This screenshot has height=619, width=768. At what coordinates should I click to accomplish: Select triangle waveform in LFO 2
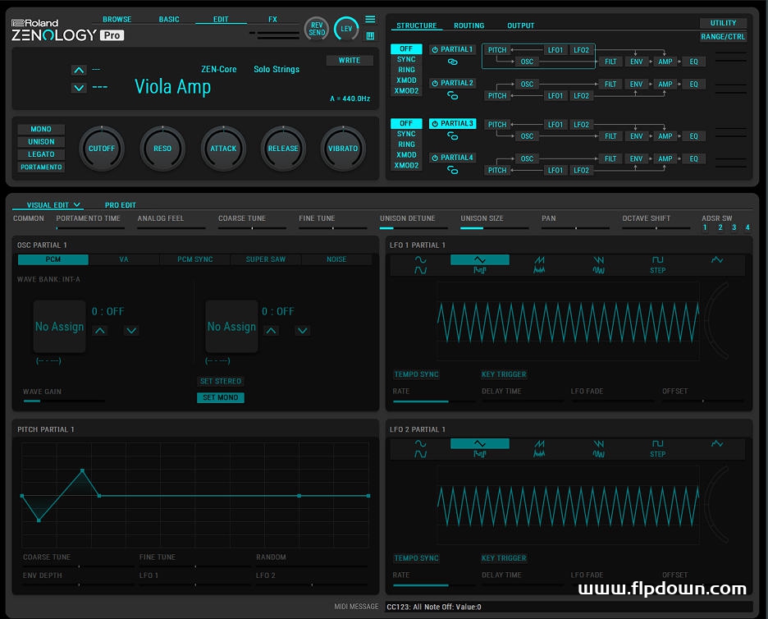[x=479, y=443]
